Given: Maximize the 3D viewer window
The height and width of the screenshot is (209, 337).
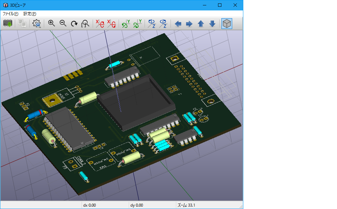Looking at the screenshot, I should click(220, 5).
